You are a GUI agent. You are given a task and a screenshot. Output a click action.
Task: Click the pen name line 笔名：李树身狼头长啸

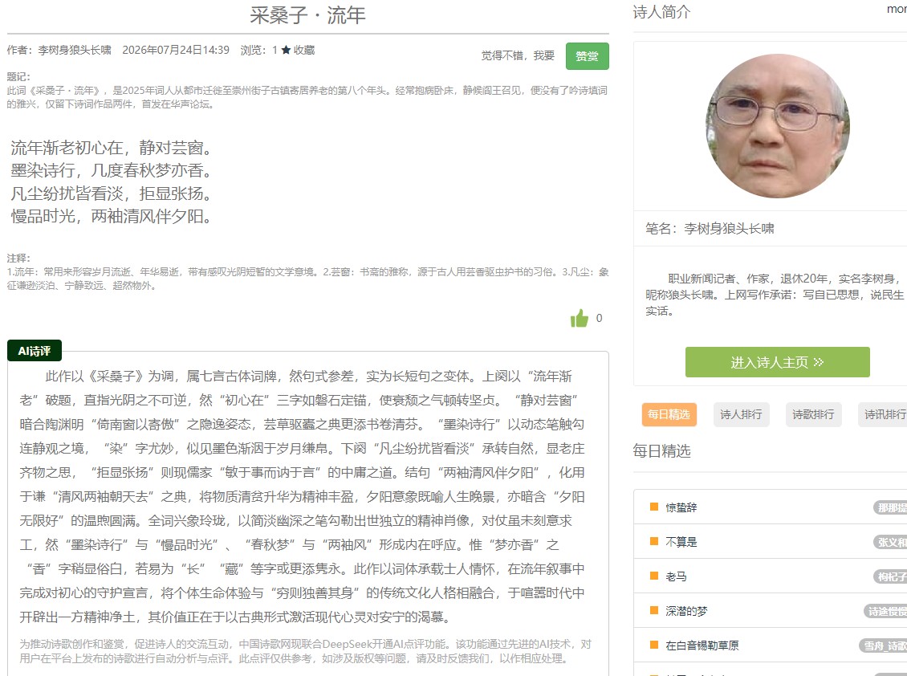710,229
